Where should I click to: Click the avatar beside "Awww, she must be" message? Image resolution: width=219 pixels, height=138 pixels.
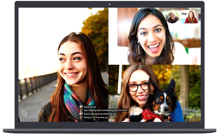(x=81, y=114)
